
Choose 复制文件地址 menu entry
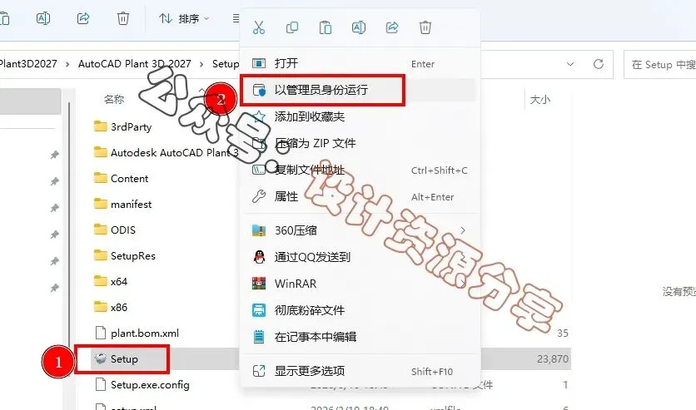coord(360,170)
